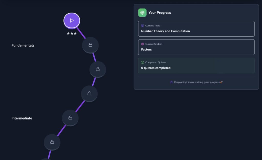
Task: Open the locked node next to the Intermediate label
Action: pyautogui.click(x=70, y=118)
